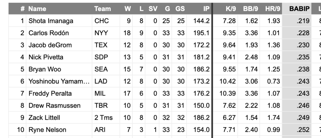Viewport: 321px width, 138px height.
Task: Sort by wins W column header
Action: [128, 9]
